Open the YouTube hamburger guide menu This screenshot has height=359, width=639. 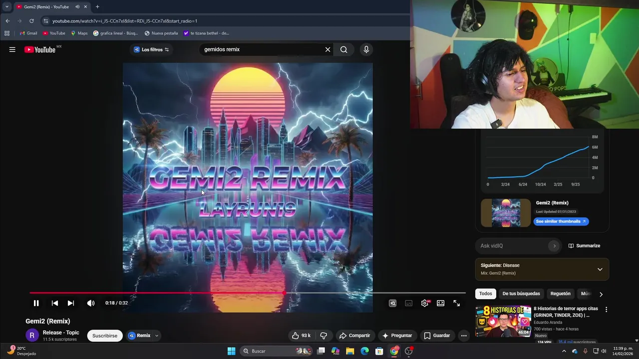(12, 49)
